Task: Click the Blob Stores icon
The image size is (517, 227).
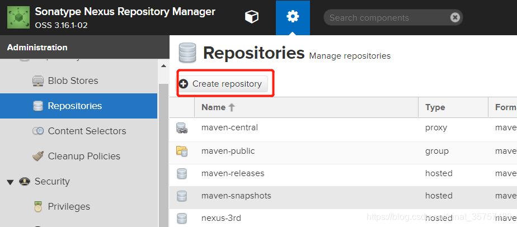Action: click(x=38, y=81)
